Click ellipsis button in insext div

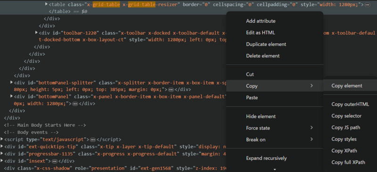(55, 161)
